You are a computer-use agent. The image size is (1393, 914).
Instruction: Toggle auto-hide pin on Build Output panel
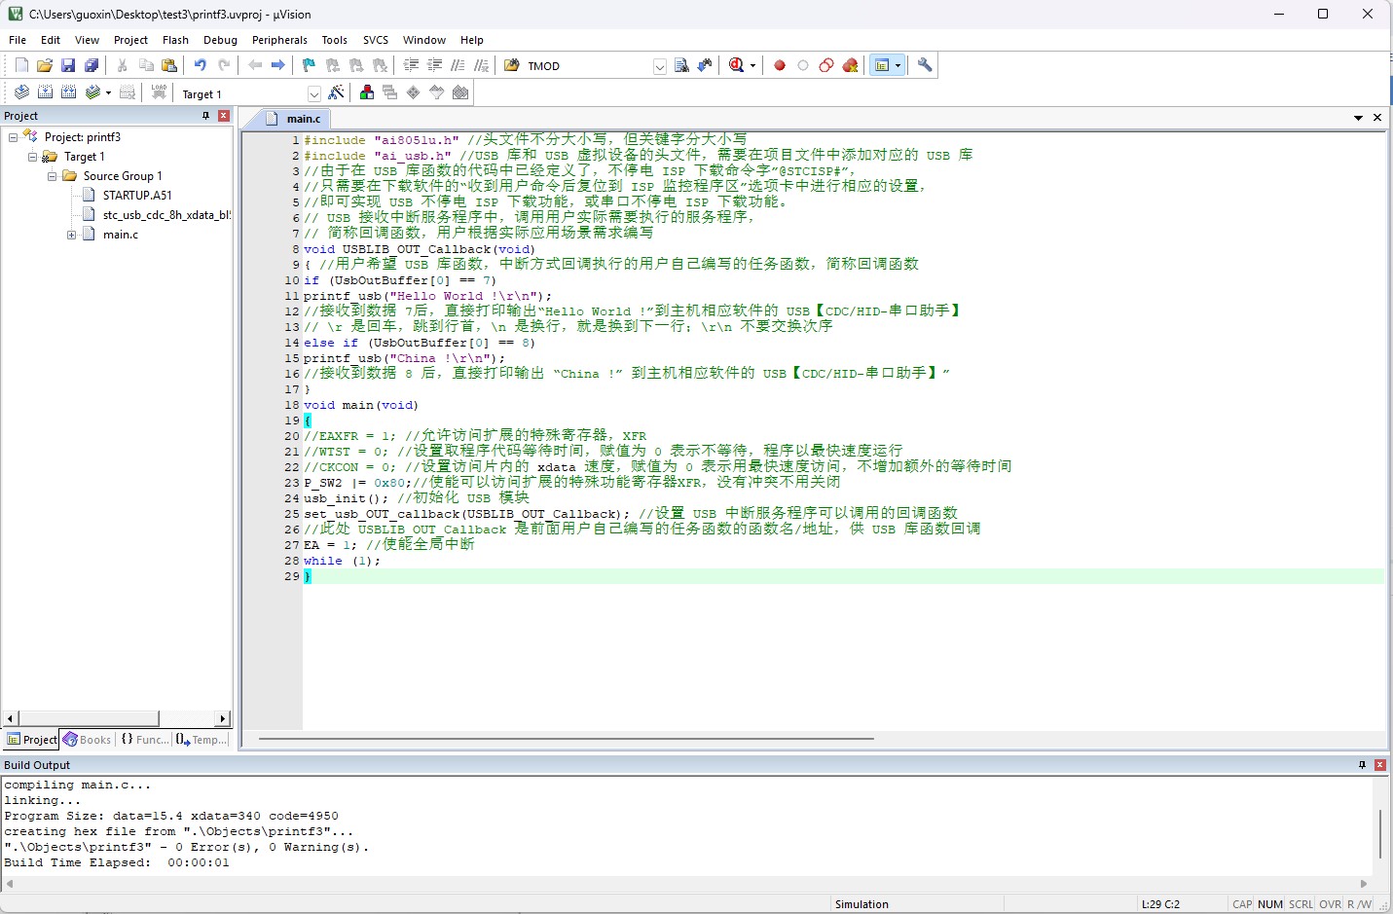1362,765
